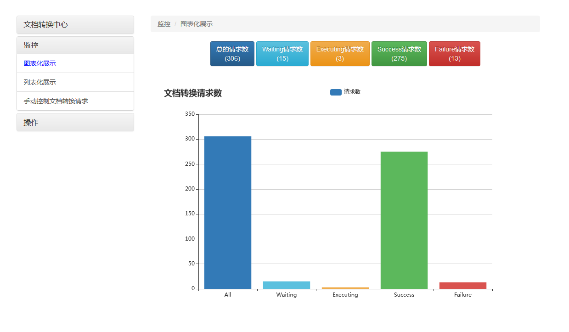Click the Failure请求数 (13) button
The image size is (569, 332).
point(455,54)
